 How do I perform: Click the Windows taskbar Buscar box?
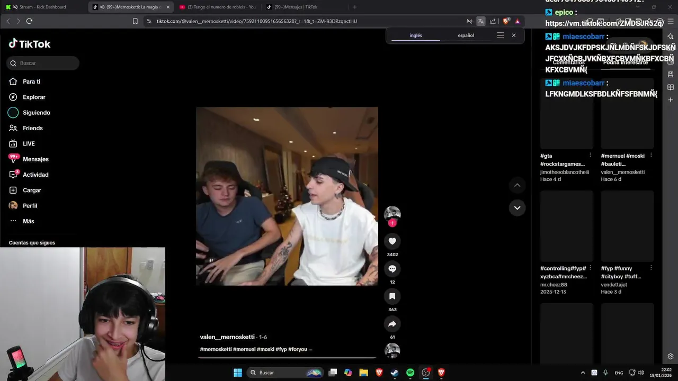tap(286, 373)
